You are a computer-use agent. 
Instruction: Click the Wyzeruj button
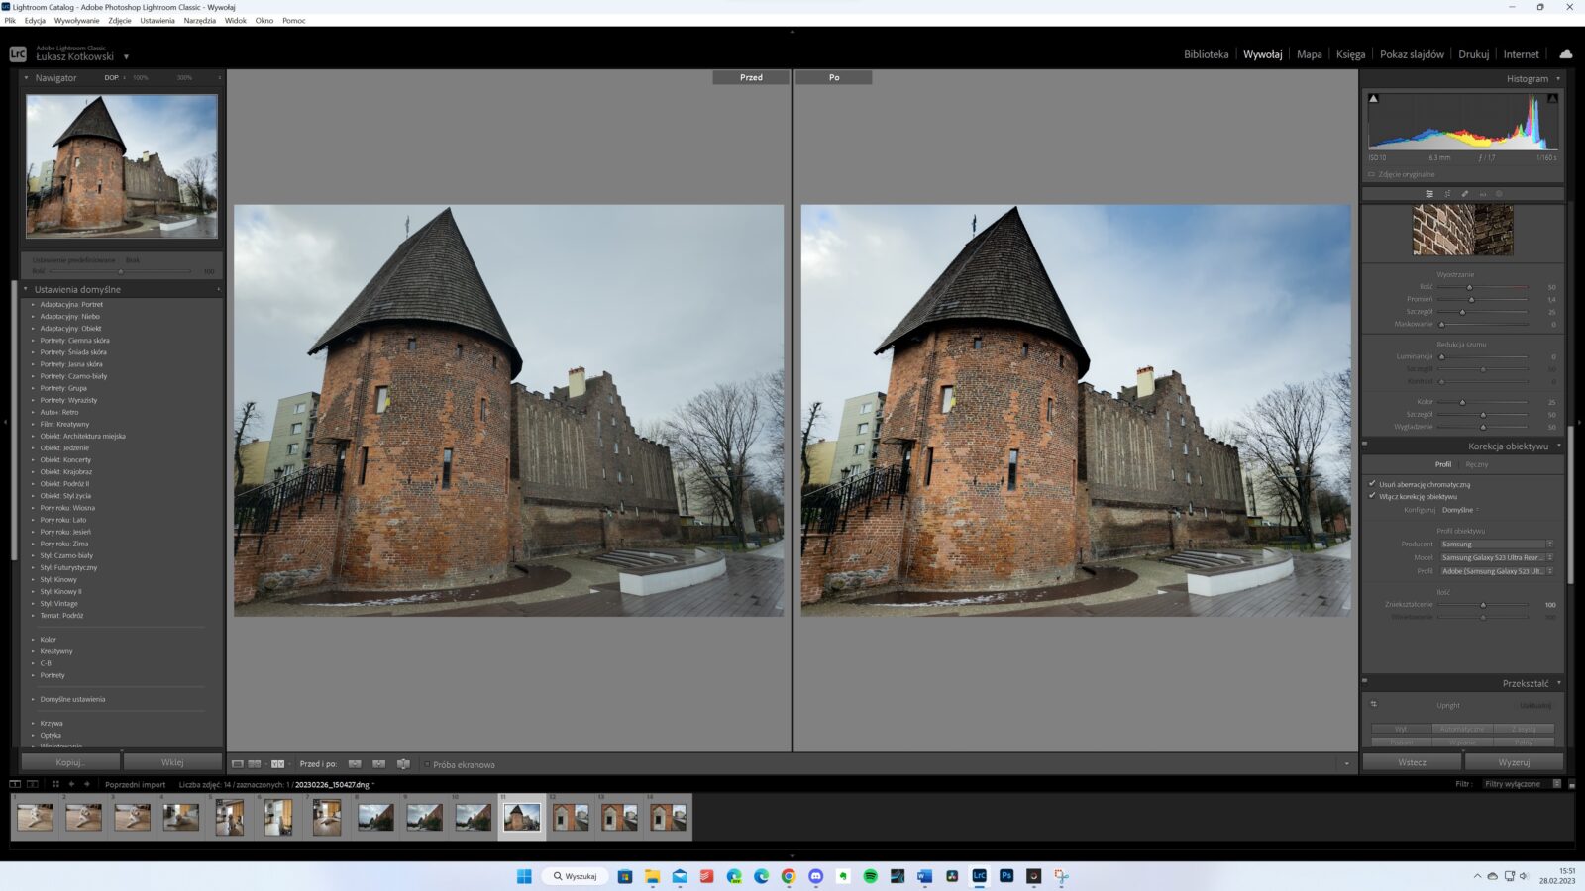tap(1514, 762)
